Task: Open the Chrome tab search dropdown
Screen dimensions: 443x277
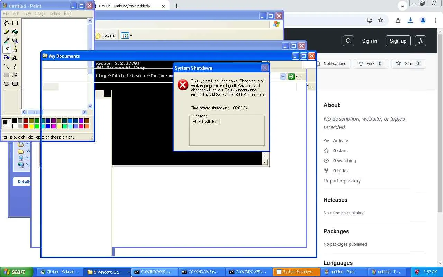Action: click(x=402, y=6)
